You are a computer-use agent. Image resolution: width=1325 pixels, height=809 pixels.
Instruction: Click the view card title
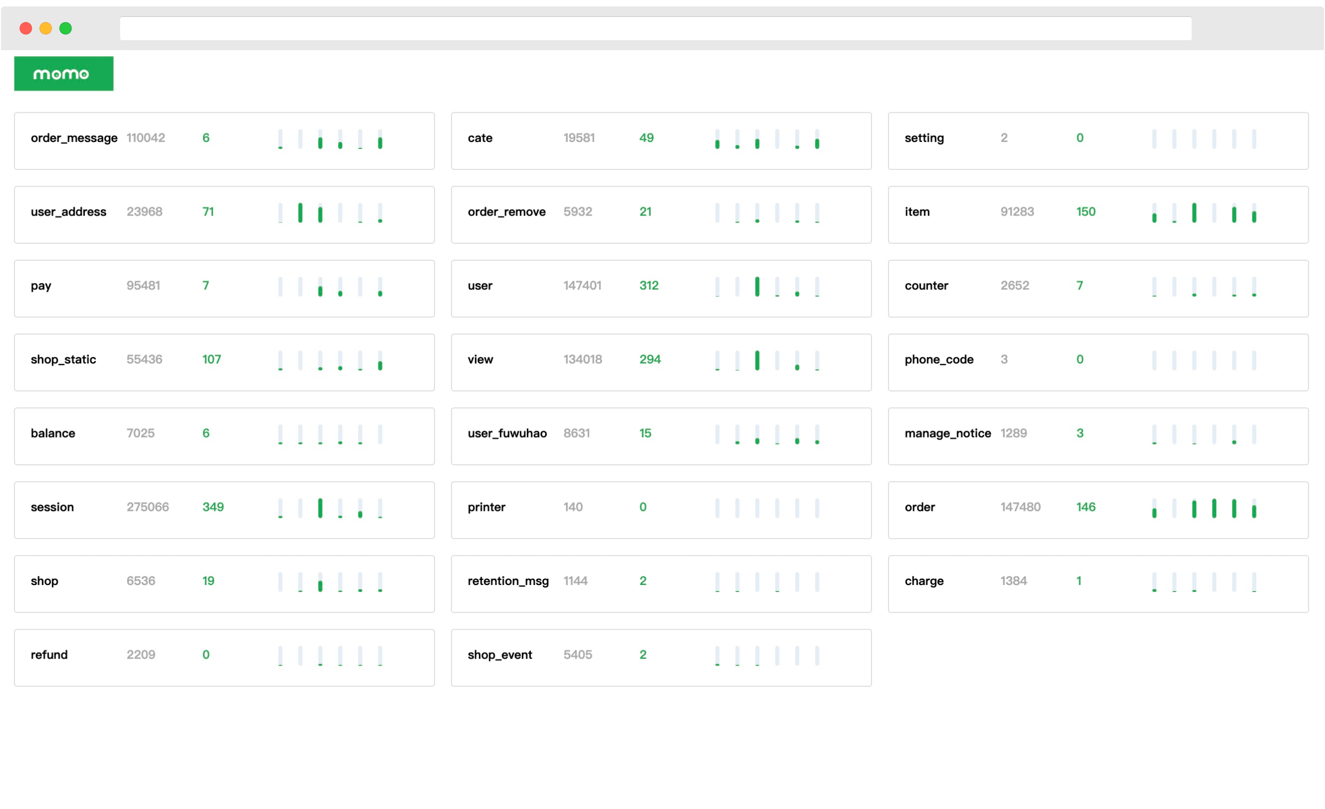click(x=480, y=360)
